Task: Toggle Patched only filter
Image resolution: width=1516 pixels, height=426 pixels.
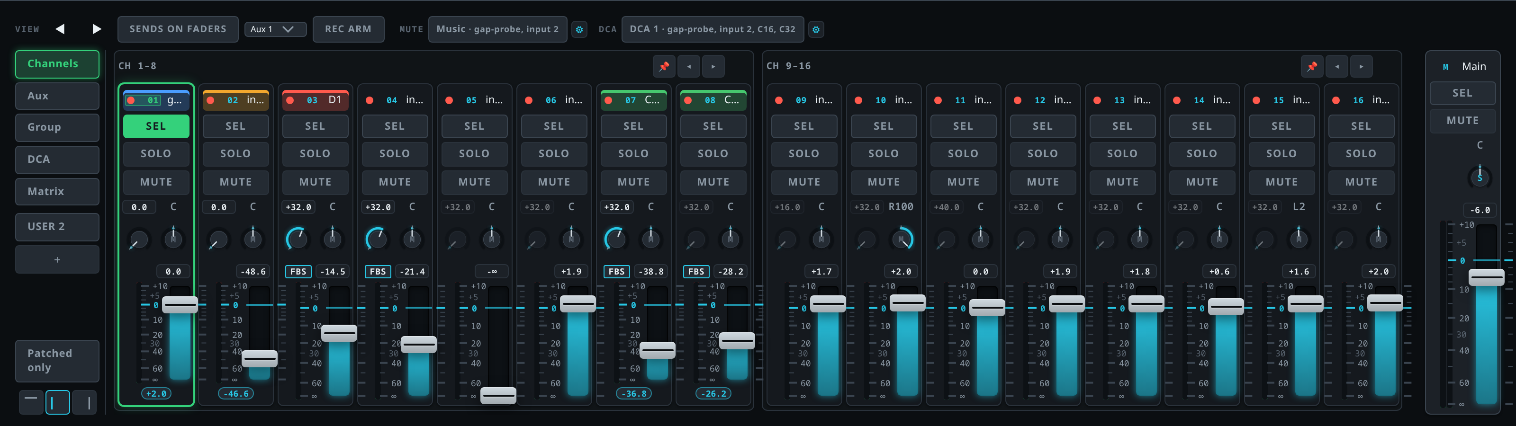Action: point(57,361)
